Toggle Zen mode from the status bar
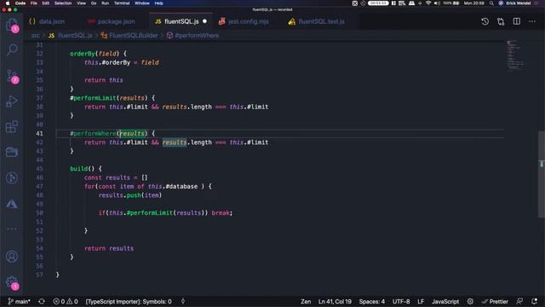This screenshot has width=545, height=307. click(306, 301)
